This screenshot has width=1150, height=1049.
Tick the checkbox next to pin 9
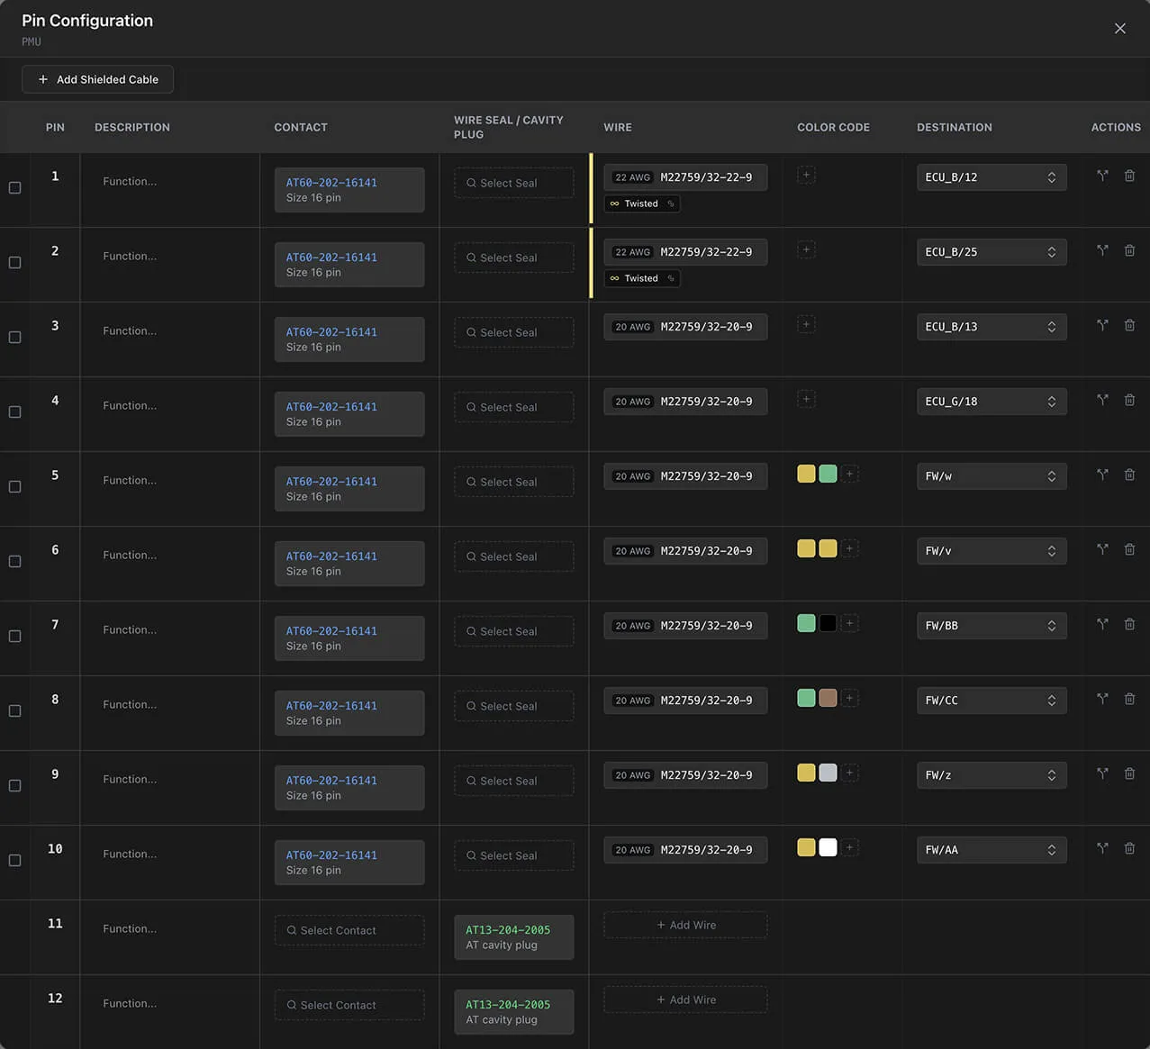coord(14,786)
